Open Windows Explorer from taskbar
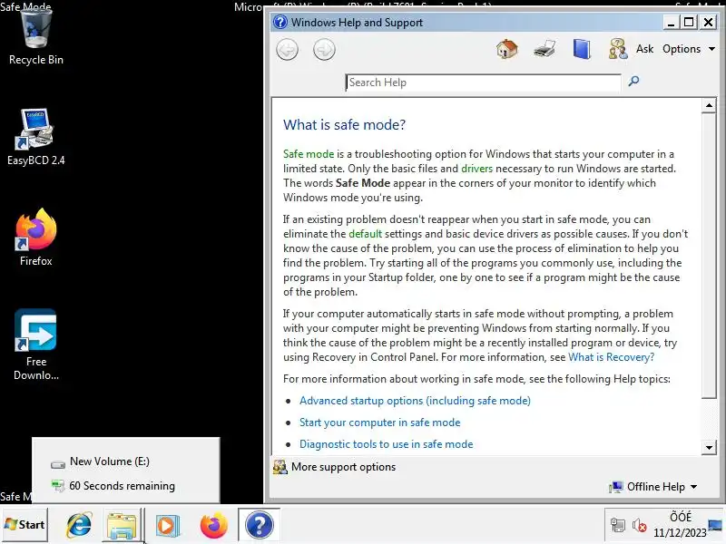Image resolution: width=726 pixels, height=544 pixels. click(122, 526)
